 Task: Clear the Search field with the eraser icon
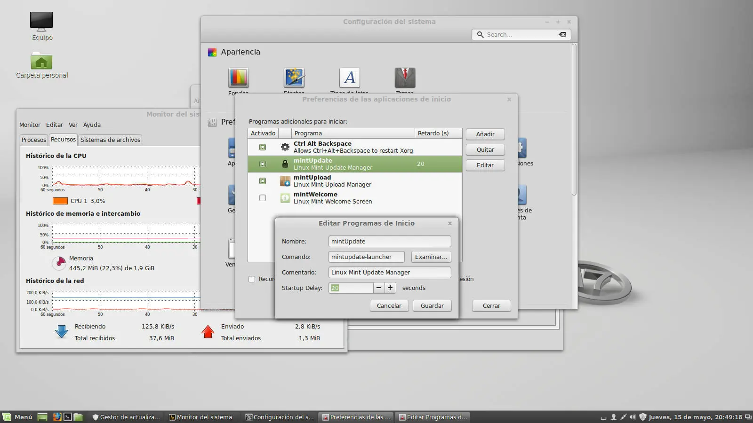tap(562, 34)
